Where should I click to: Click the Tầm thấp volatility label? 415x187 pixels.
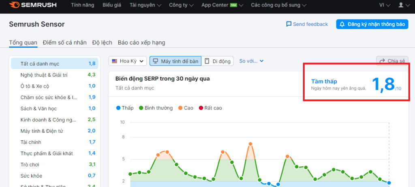(x=324, y=82)
